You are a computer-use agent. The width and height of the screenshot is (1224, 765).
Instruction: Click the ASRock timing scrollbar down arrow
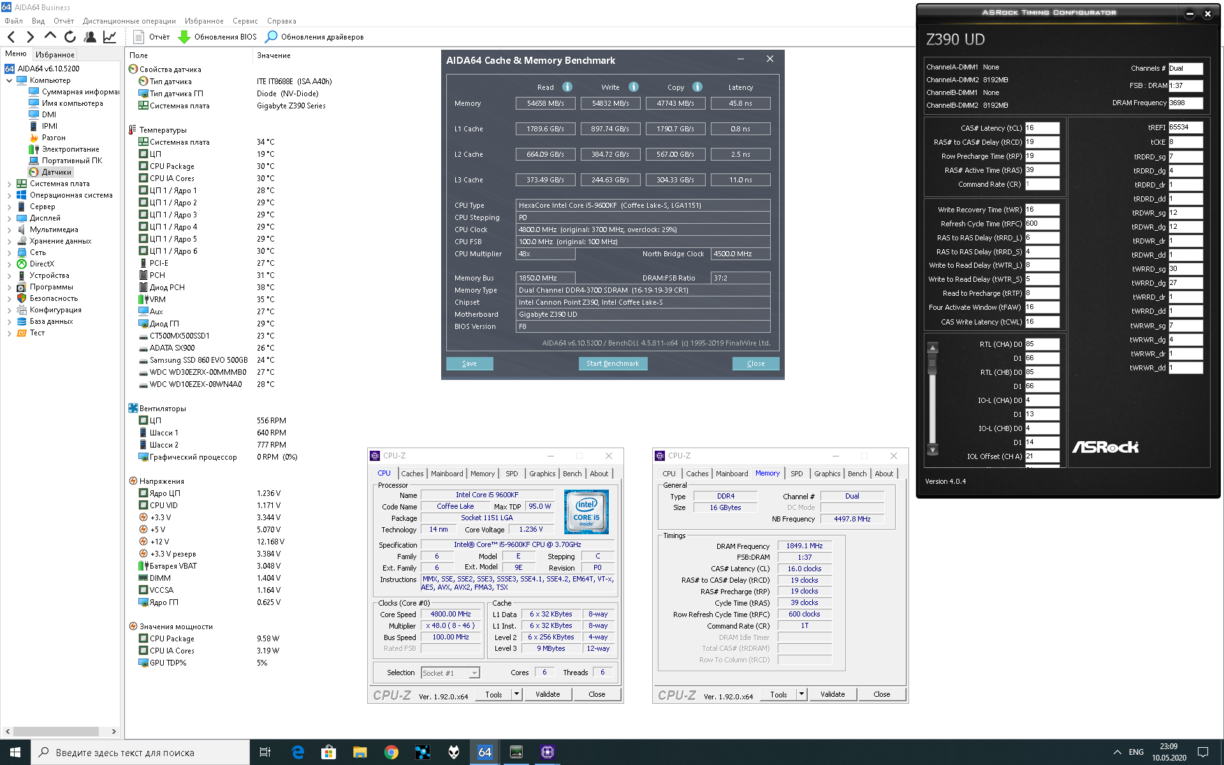click(933, 450)
